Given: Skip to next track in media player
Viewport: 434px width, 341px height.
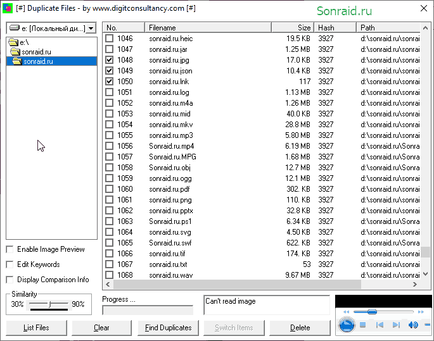Looking at the screenshot, I should pyautogui.click(x=396, y=325).
